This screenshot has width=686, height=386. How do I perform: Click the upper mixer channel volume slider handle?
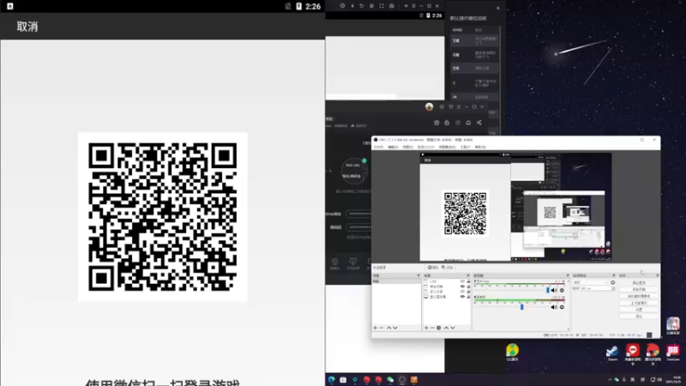coord(548,290)
